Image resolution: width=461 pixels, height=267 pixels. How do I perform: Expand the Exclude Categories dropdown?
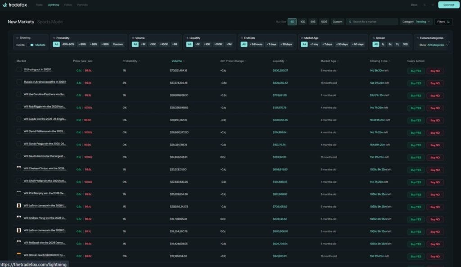(438, 45)
